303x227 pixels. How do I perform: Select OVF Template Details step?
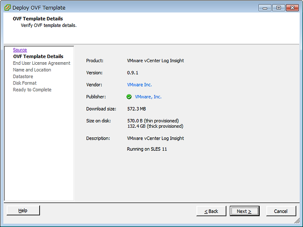click(x=38, y=56)
